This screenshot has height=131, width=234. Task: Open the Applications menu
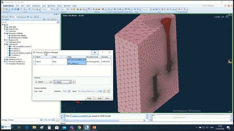(8, 6)
